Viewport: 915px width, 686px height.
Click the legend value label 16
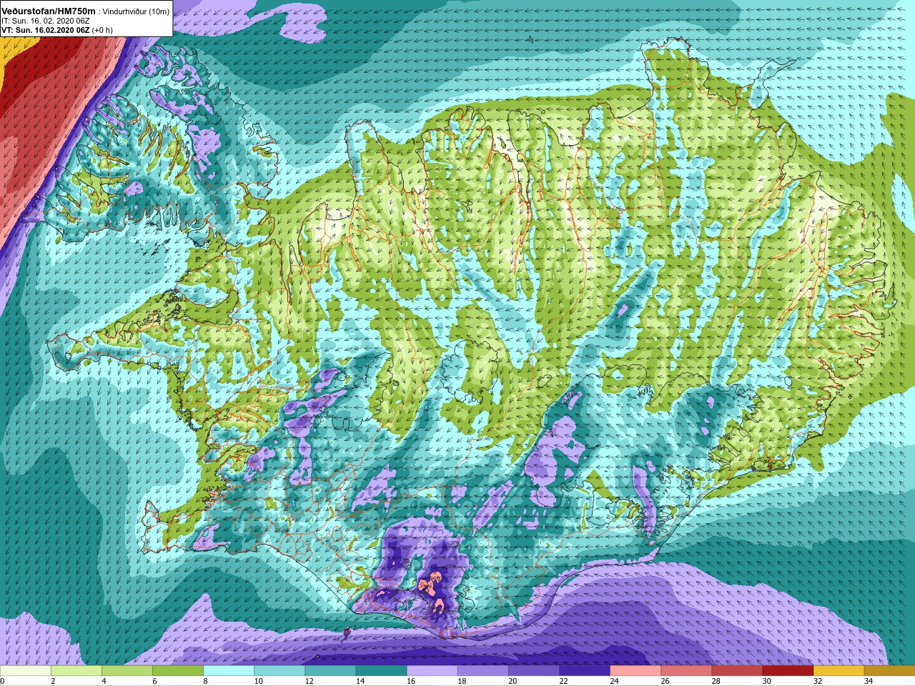pyautogui.click(x=410, y=681)
